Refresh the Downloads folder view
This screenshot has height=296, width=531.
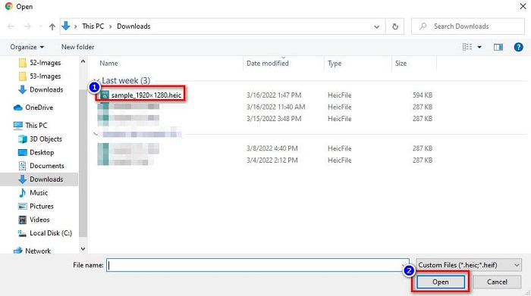tap(395, 26)
